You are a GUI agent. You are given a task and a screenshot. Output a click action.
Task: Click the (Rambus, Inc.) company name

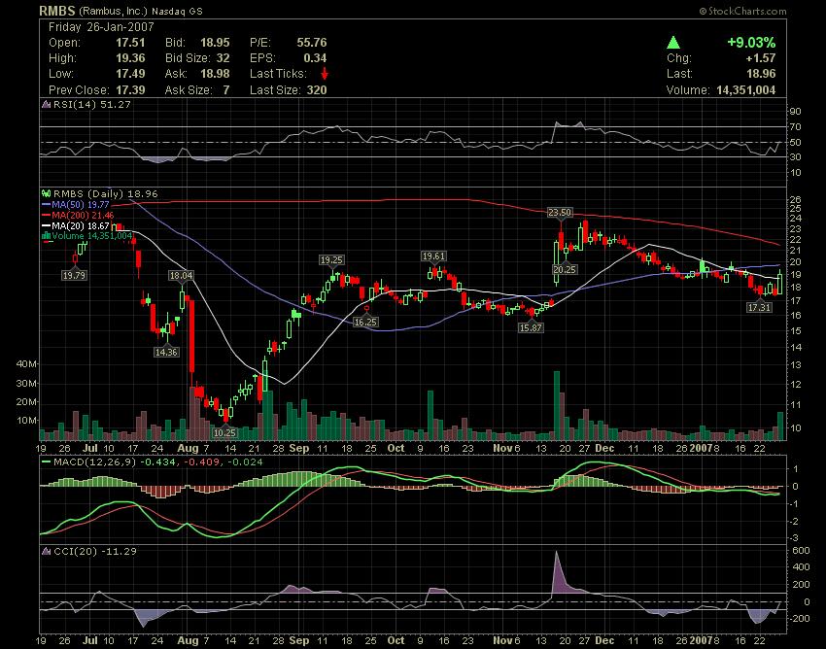tap(114, 11)
